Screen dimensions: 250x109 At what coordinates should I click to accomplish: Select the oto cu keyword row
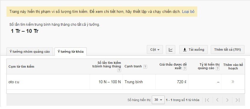126,82
